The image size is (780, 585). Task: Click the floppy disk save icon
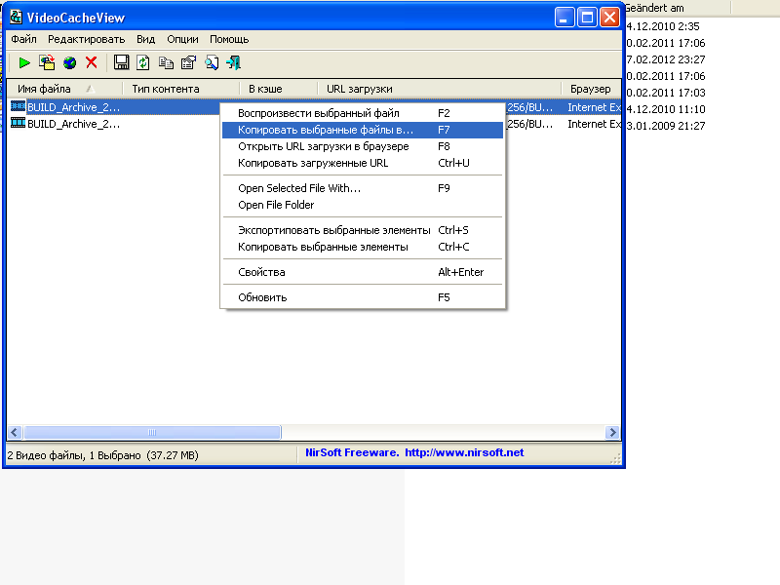coord(121,62)
